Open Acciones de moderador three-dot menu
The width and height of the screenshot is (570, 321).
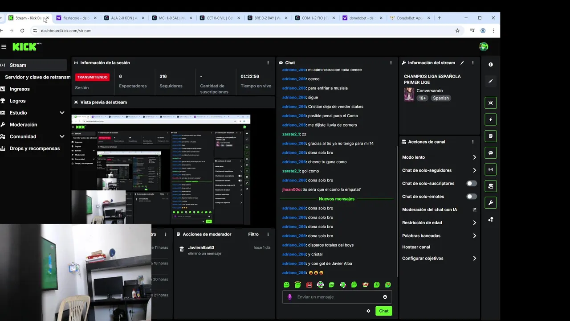(x=268, y=234)
